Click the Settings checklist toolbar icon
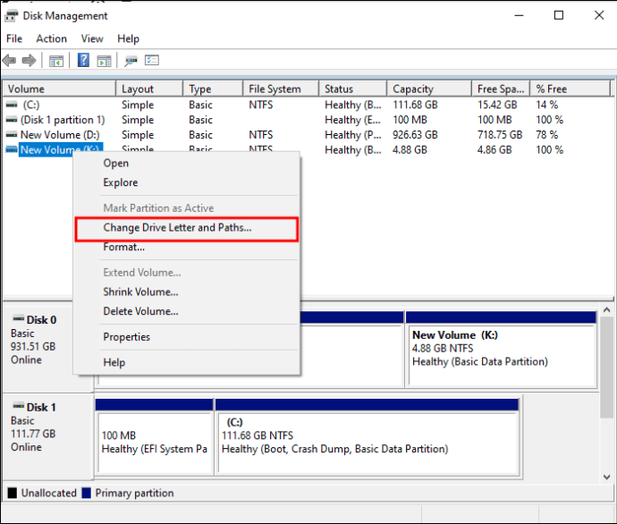617x524 pixels. 152,61
